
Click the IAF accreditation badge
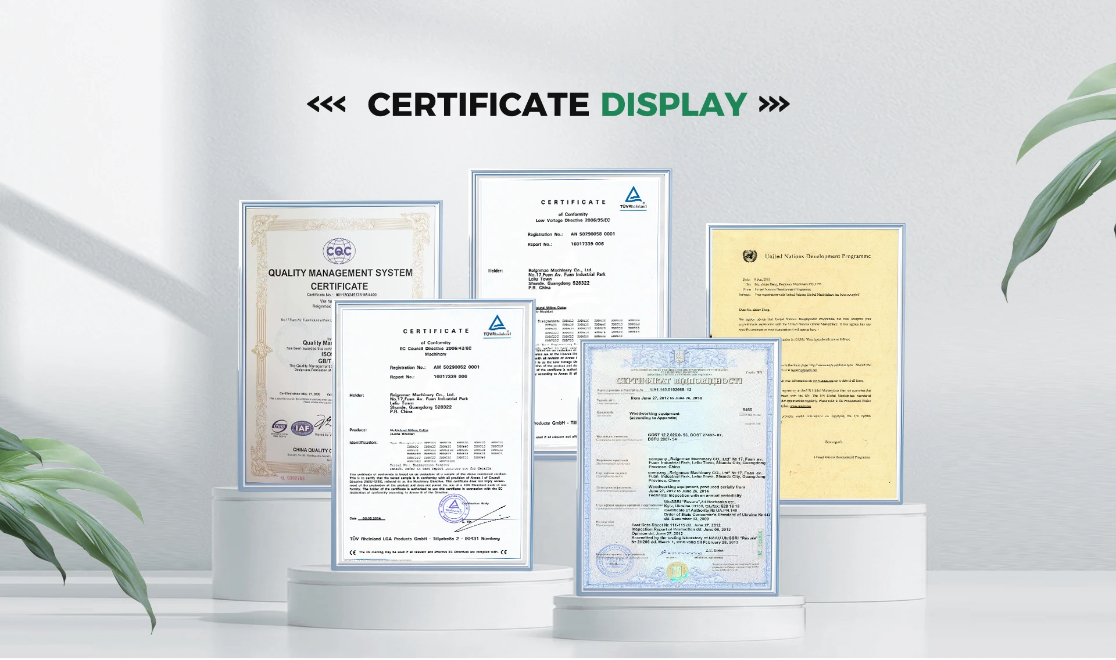pos(302,428)
